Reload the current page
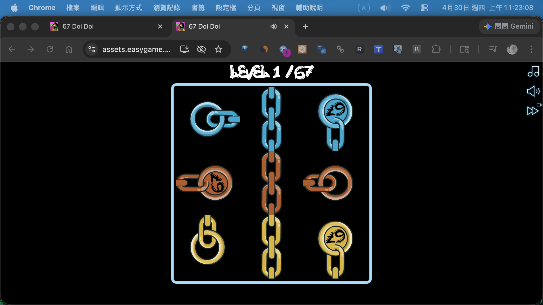This screenshot has width=543, height=305. (50, 49)
